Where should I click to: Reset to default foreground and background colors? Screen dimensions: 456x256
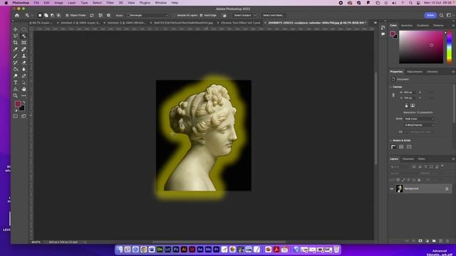tap(16, 110)
